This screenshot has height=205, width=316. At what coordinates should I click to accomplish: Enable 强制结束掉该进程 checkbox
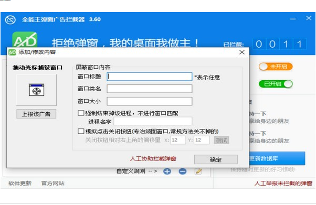[81, 113]
